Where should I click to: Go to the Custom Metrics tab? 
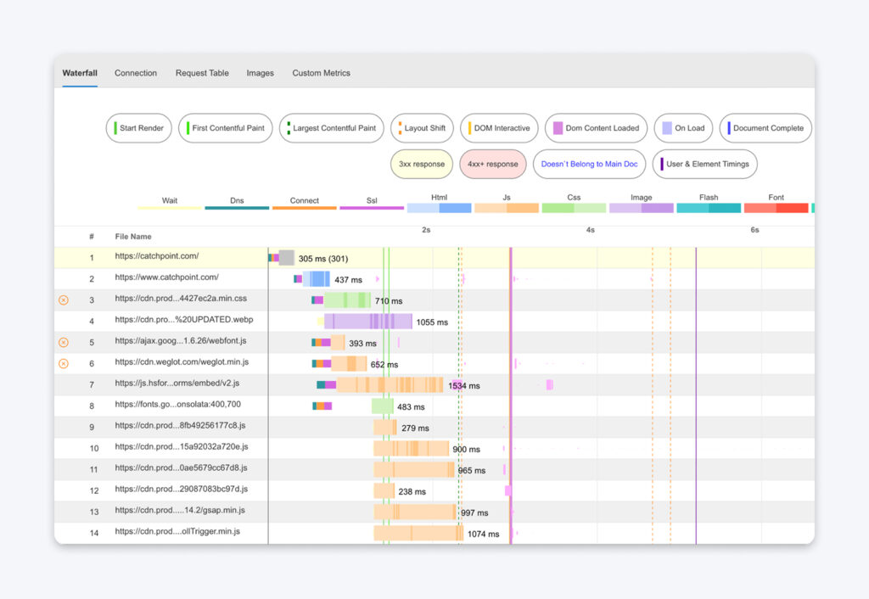point(321,73)
